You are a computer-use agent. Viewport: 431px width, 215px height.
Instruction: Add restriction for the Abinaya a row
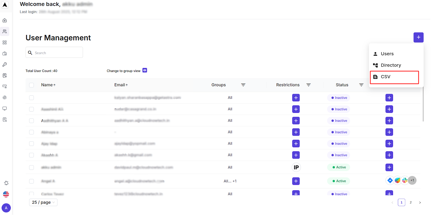[x=296, y=132]
